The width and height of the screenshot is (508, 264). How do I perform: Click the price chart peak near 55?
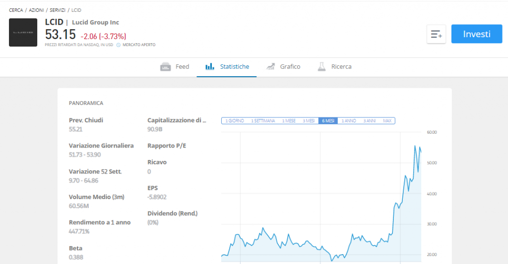415,147
